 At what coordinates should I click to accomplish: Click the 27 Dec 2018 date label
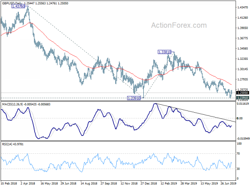coord(149,183)
